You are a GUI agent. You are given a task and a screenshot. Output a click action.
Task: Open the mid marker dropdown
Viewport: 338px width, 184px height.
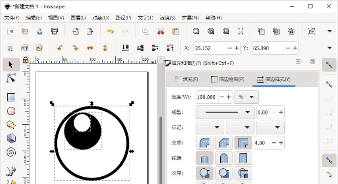pyautogui.click(x=240, y=127)
